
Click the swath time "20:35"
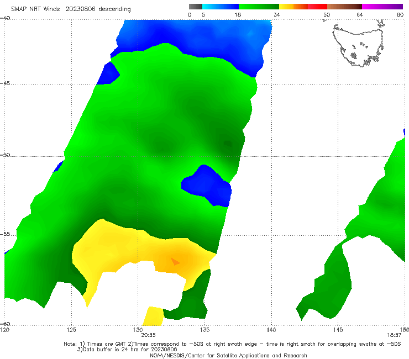148,335
